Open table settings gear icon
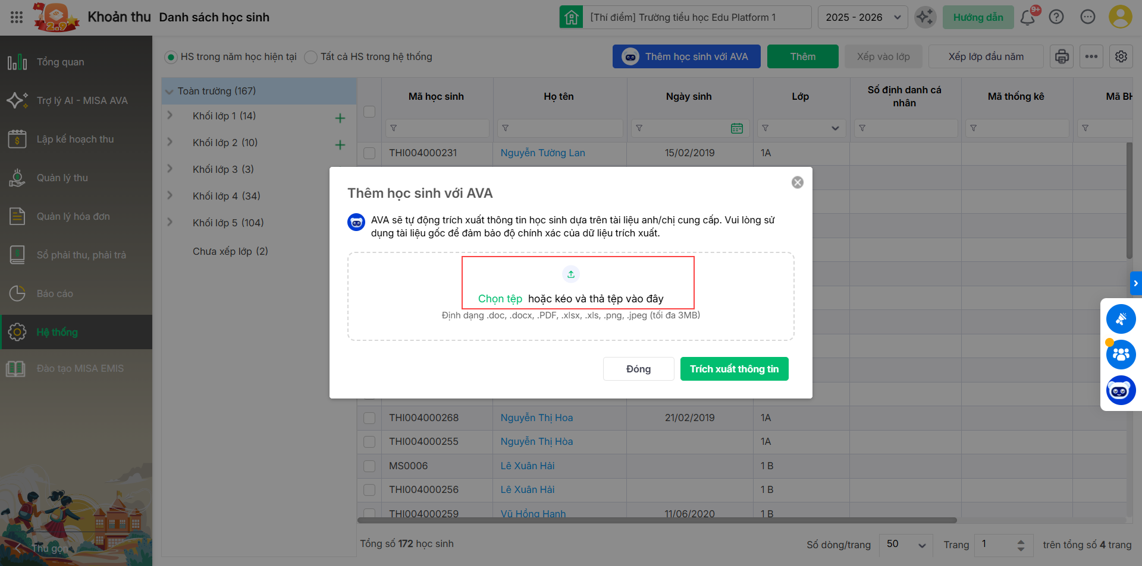The width and height of the screenshot is (1142, 566). tap(1121, 56)
